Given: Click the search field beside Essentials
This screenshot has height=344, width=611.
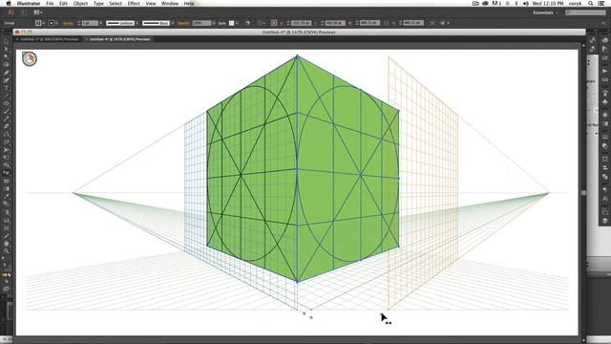Looking at the screenshot, I should click(x=585, y=12).
